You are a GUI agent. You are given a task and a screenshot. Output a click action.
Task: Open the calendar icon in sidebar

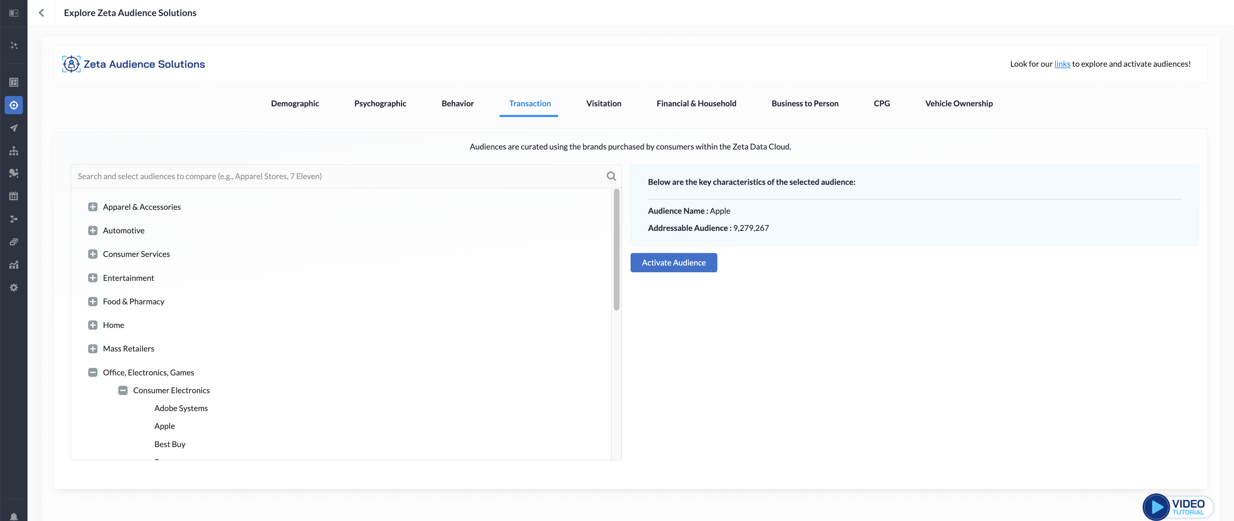(x=14, y=196)
